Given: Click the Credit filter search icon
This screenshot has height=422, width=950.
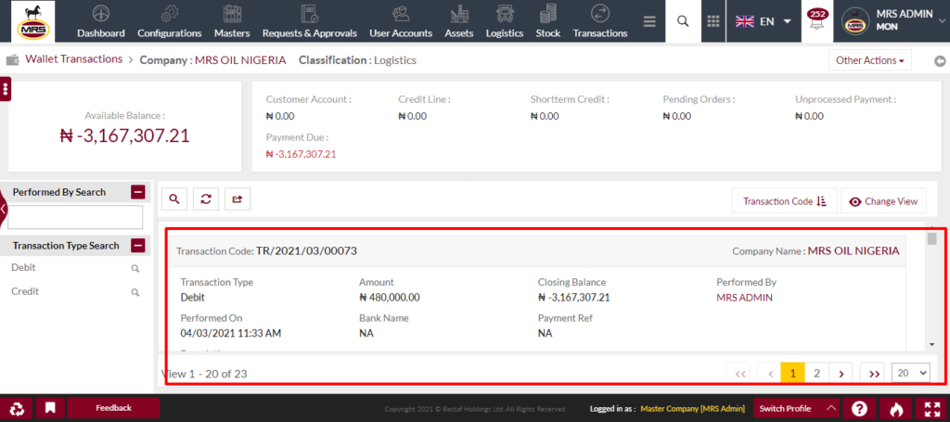Looking at the screenshot, I should click(135, 292).
